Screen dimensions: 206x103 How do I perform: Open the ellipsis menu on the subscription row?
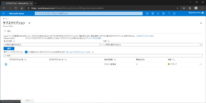tap(201, 64)
